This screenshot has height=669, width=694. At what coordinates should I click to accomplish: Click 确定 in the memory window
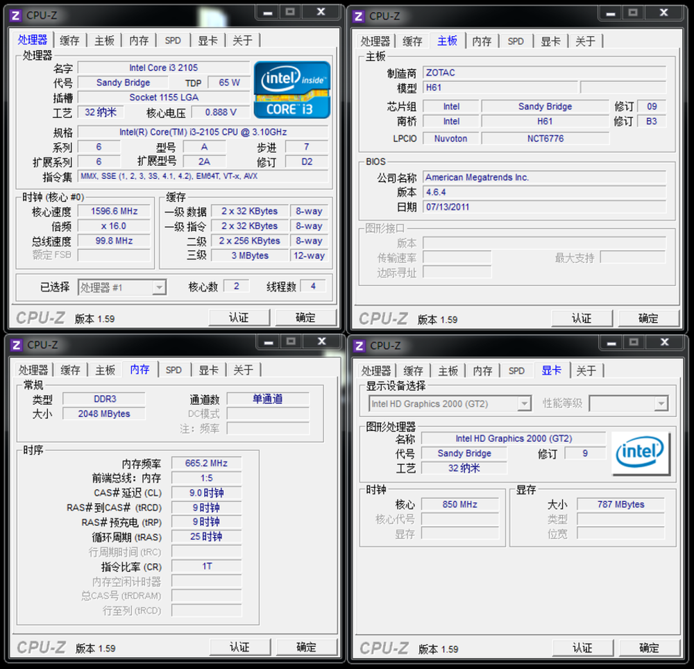point(306,647)
